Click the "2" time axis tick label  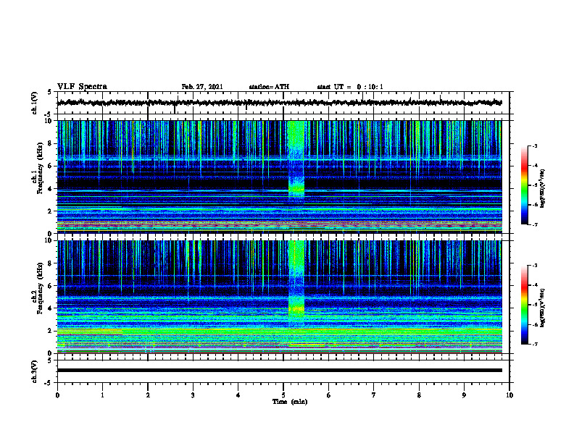pyautogui.click(x=148, y=395)
